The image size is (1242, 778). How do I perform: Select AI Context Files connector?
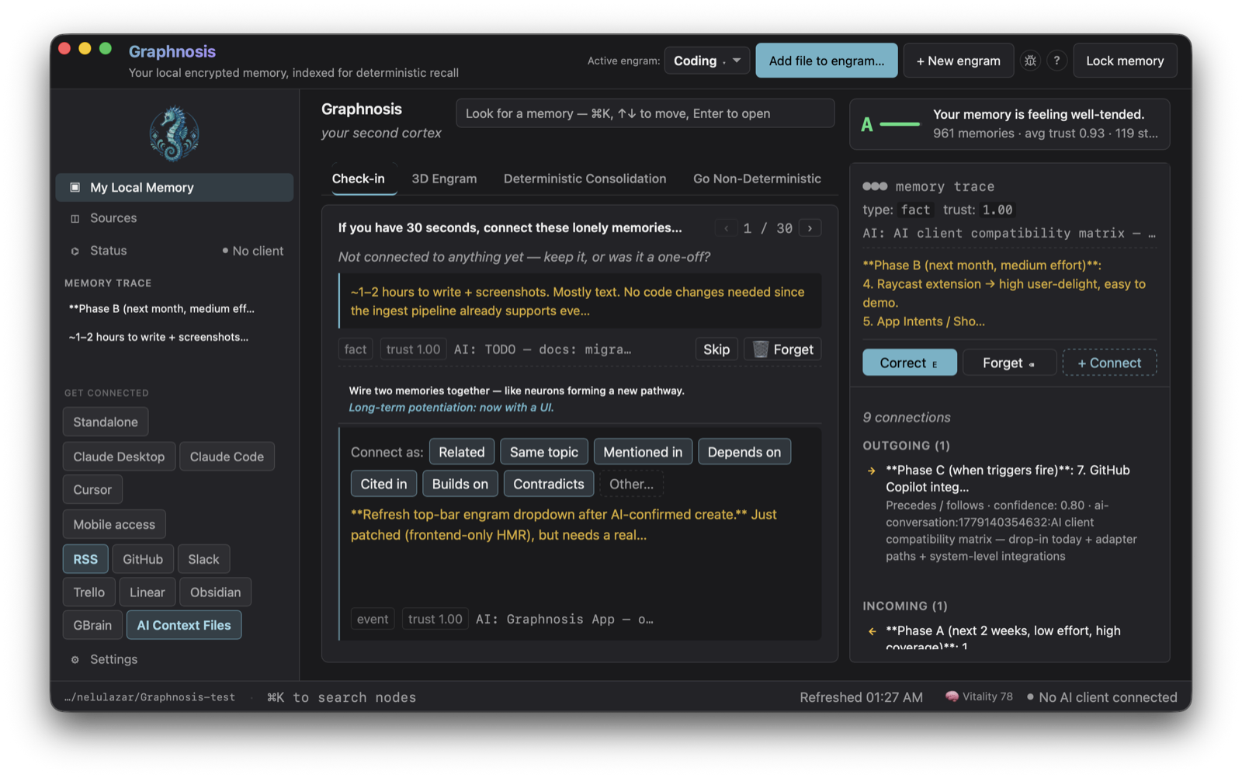pyautogui.click(x=184, y=625)
